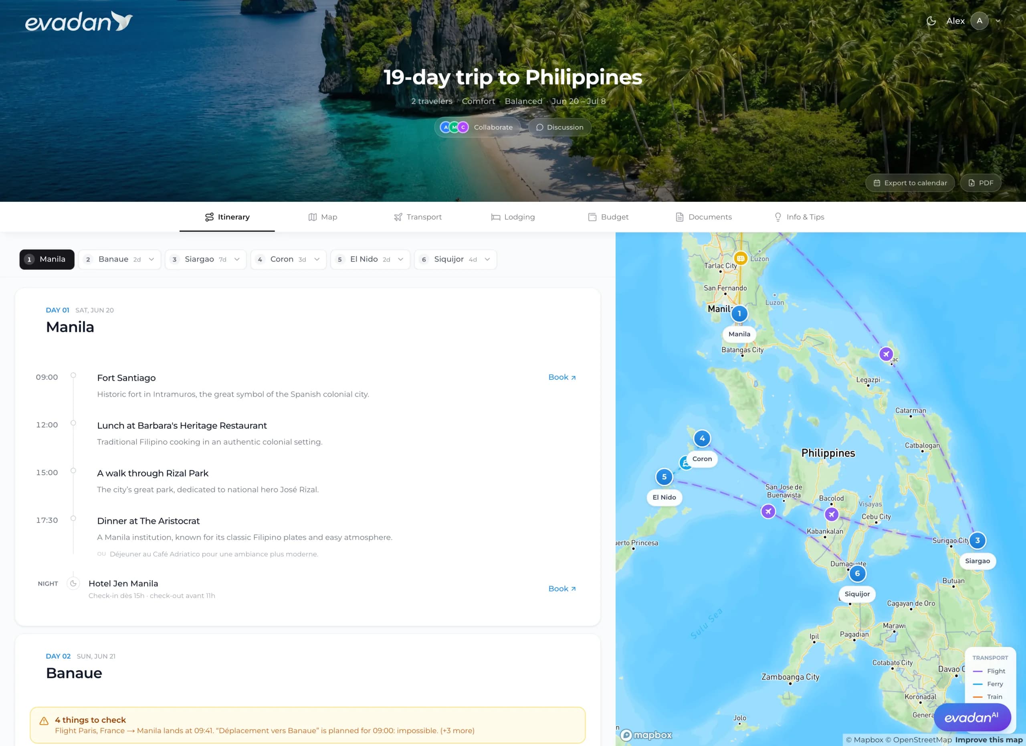
Task: Edit the Jun 20 – Jul 8 trip dates
Action: click(x=578, y=101)
